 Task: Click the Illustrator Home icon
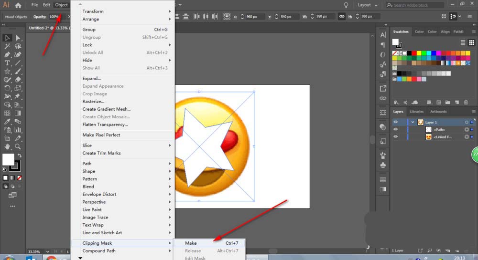pyautogui.click(x=18, y=5)
